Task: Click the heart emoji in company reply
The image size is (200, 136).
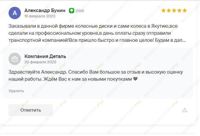Action: point(135,79)
